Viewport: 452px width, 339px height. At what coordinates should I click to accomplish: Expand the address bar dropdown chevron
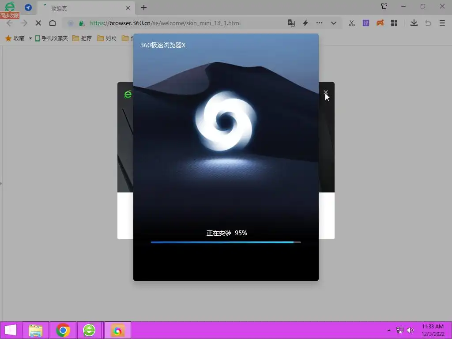coord(334,23)
